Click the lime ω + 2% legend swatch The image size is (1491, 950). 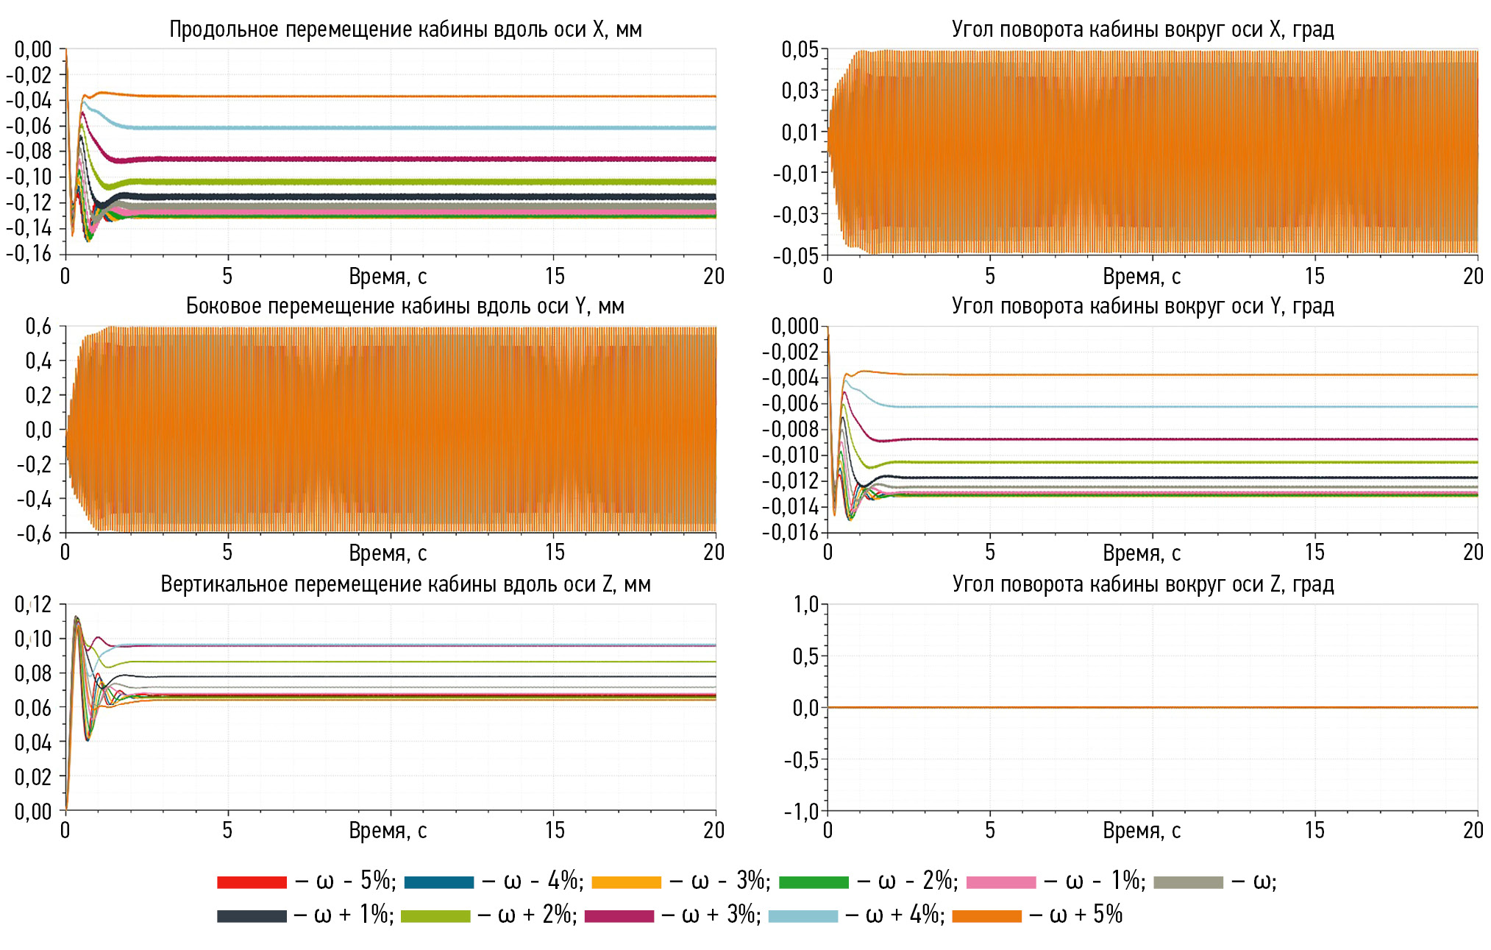435,916
